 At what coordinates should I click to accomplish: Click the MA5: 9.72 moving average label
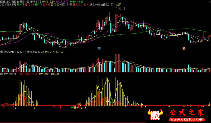[35, 2]
